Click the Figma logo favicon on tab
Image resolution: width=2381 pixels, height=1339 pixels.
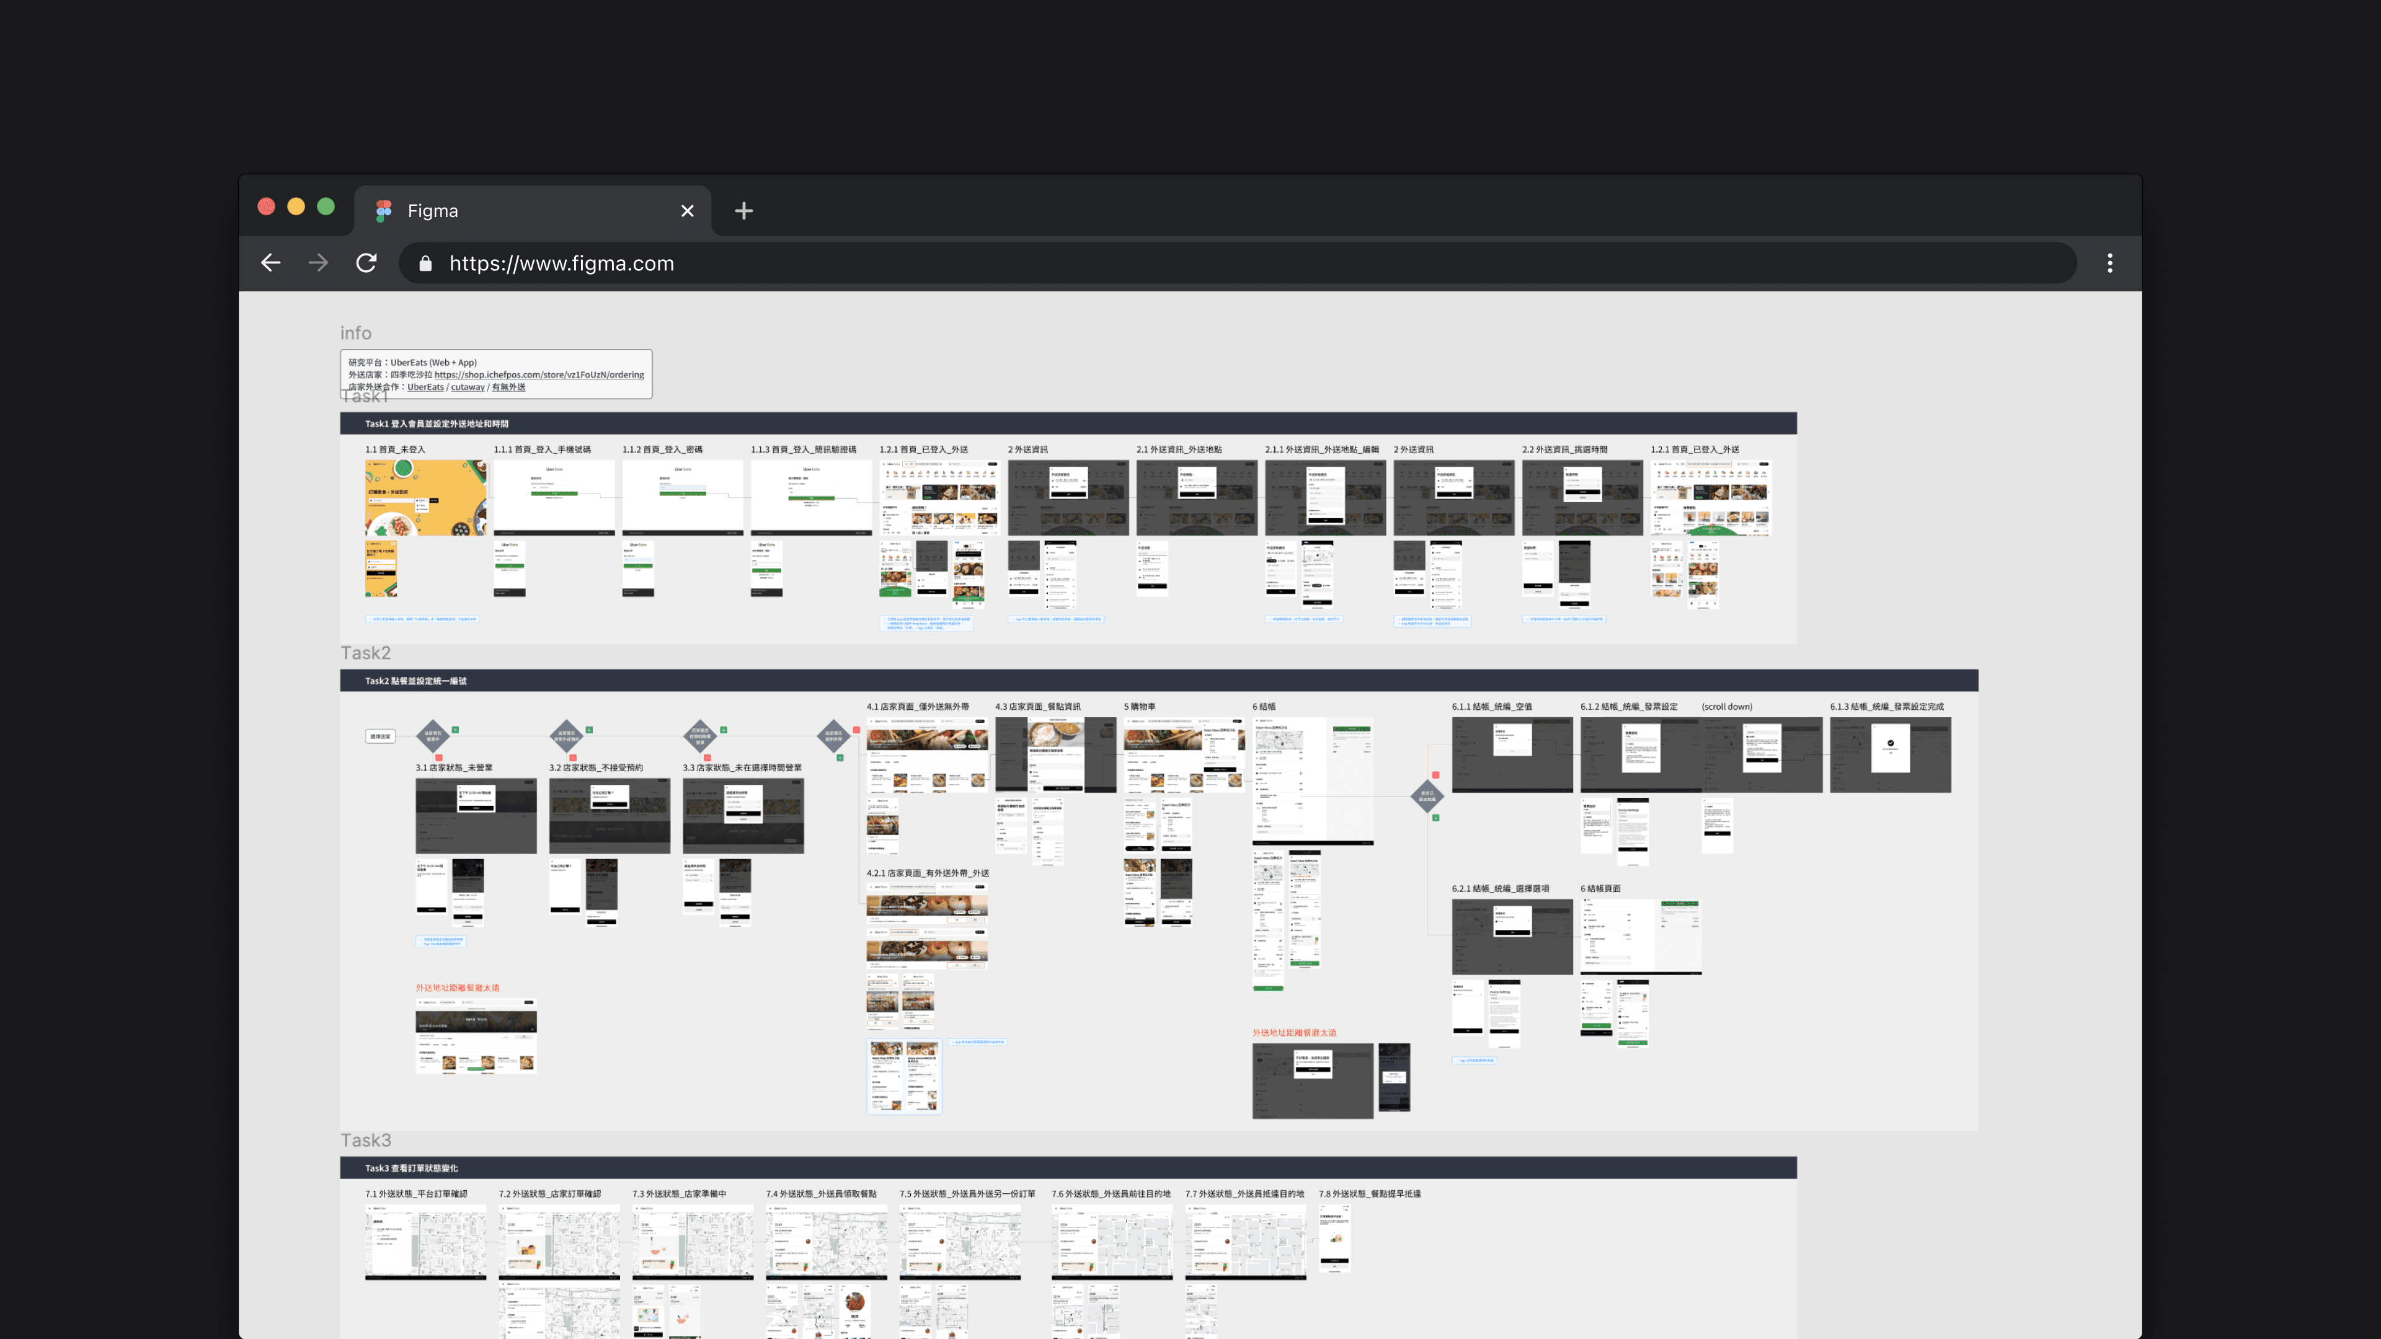click(384, 211)
